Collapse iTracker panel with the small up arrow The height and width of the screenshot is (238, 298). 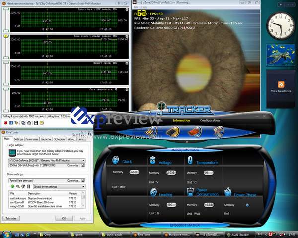187,142
